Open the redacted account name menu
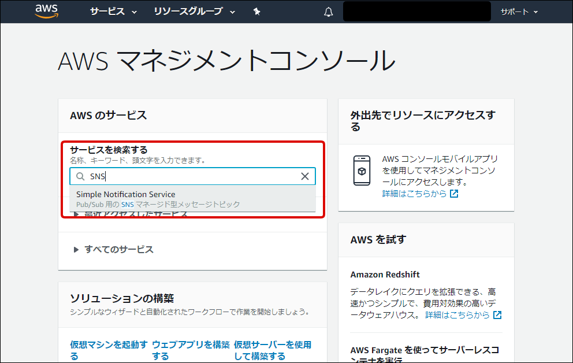This screenshot has height=363, width=573. pyautogui.click(x=416, y=12)
